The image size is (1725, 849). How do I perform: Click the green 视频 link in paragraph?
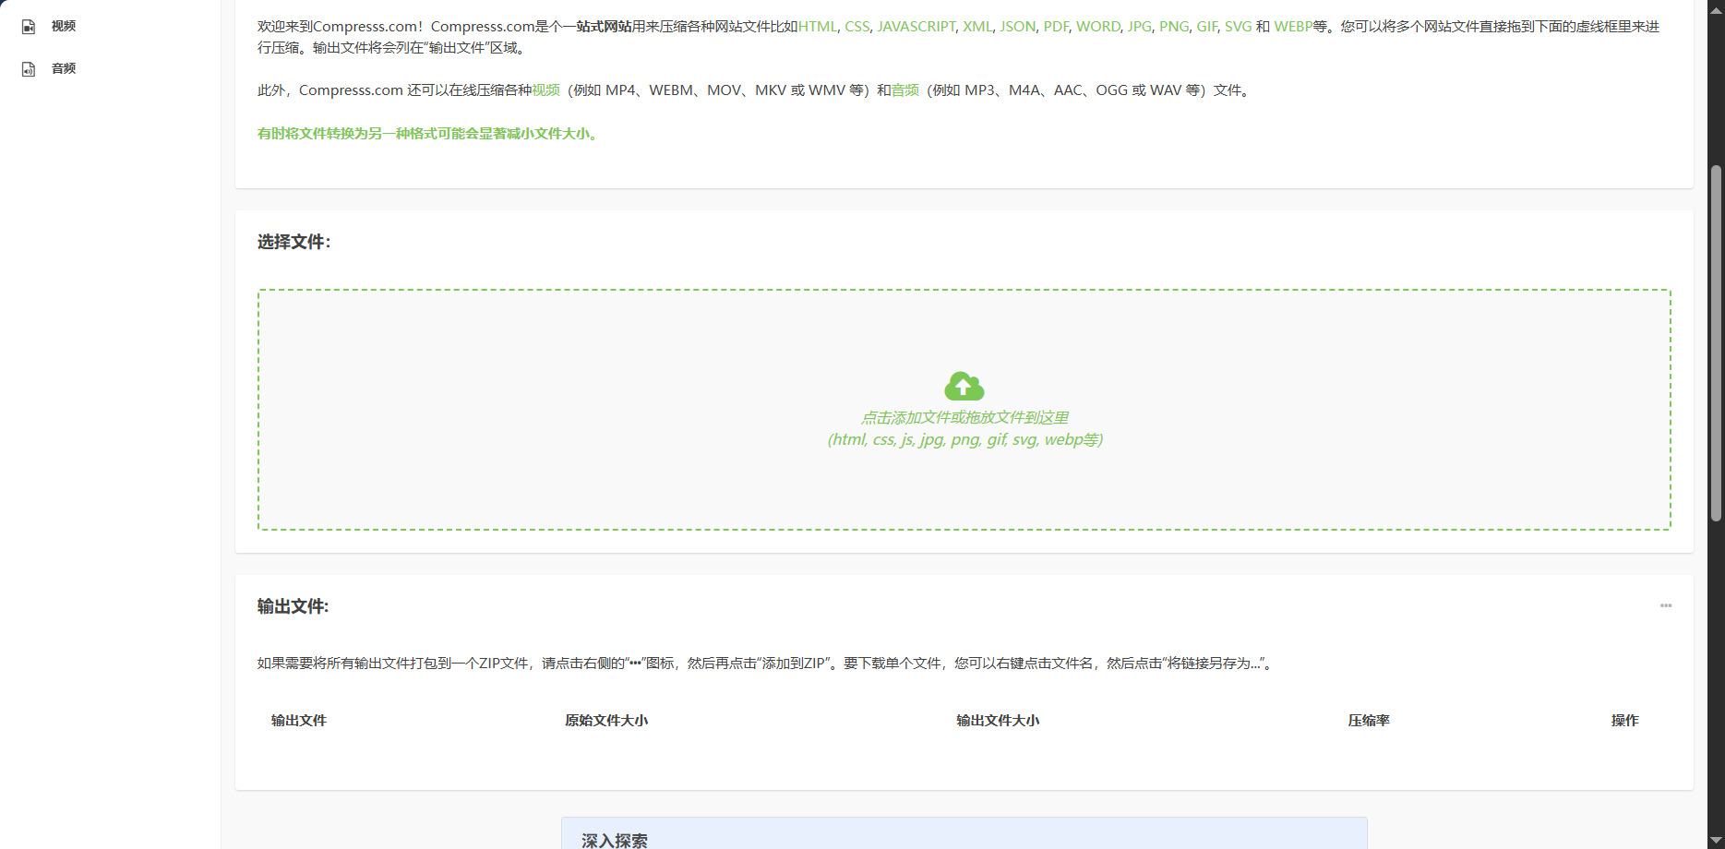(546, 90)
